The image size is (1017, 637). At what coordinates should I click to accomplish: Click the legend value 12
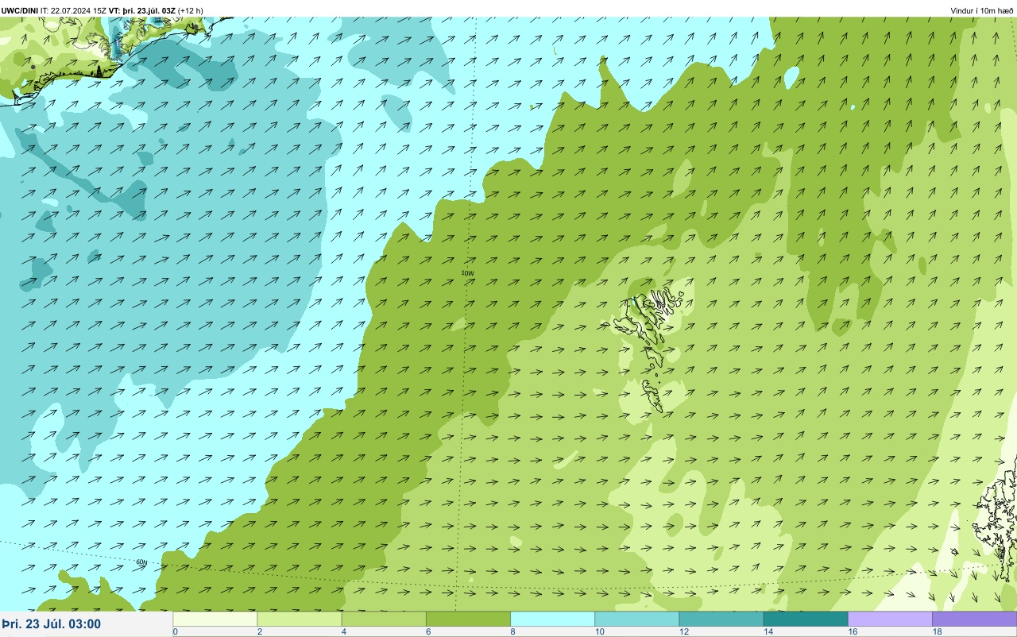[683, 632]
